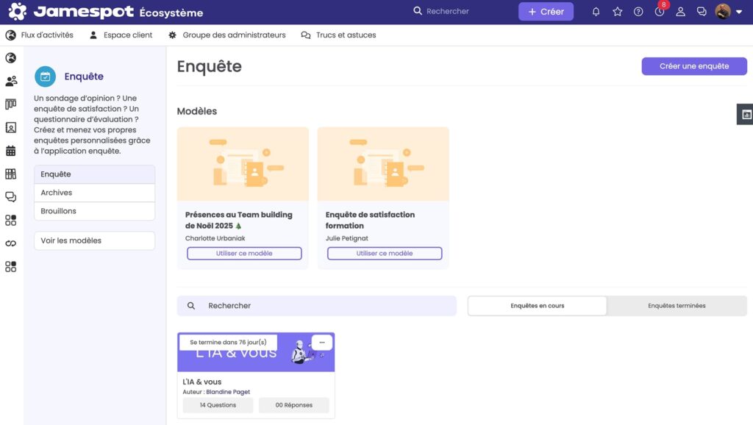Screen dimensions: 753x425
Task: Click the kanban board icon in sidebar
Action: (10, 104)
